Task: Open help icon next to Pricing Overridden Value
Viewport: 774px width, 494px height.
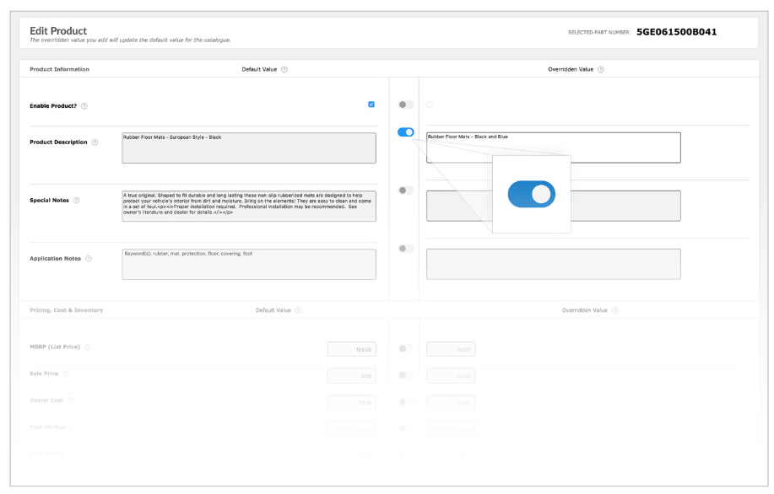Action: coord(614,310)
